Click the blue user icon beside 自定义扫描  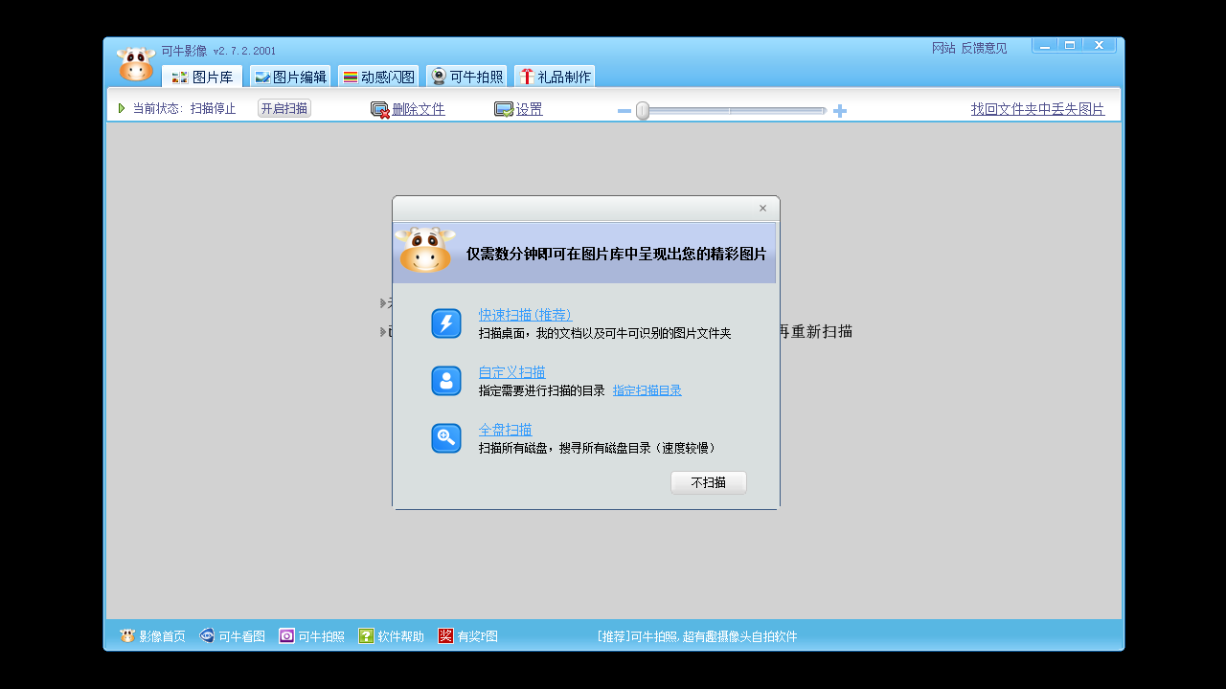pyautogui.click(x=445, y=380)
